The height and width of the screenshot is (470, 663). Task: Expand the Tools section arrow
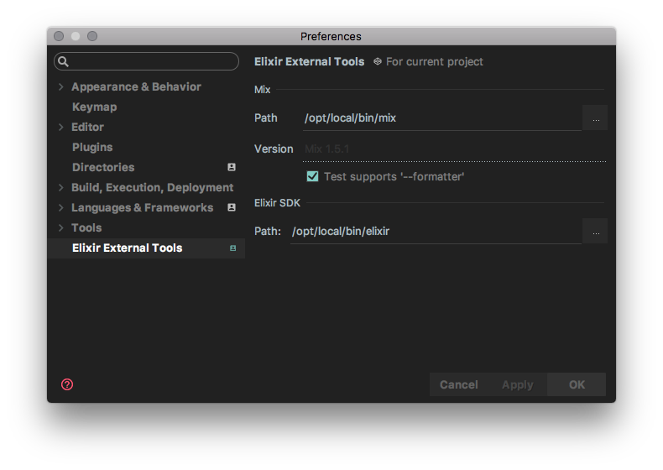coord(60,227)
